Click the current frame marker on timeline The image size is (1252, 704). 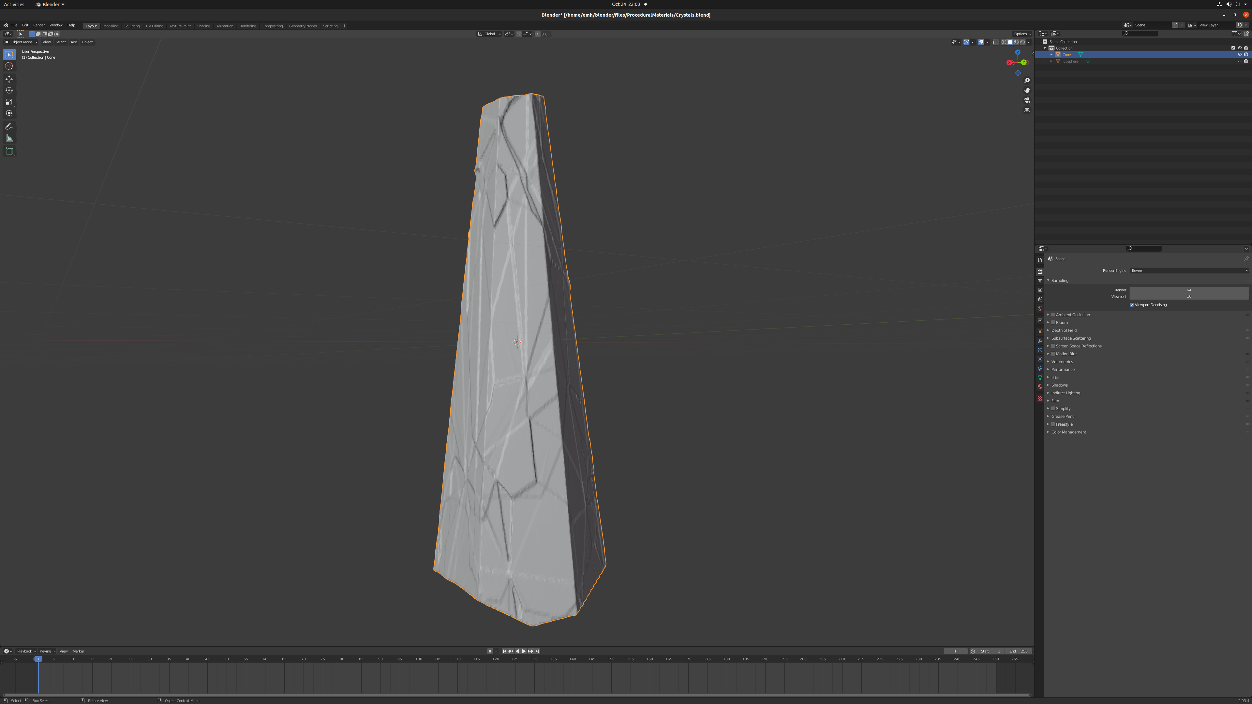pos(38,659)
